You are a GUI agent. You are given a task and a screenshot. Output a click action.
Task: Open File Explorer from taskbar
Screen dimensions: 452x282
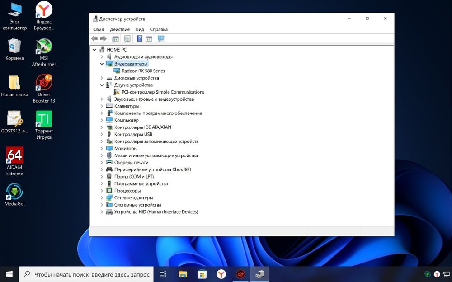click(x=183, y=274)
